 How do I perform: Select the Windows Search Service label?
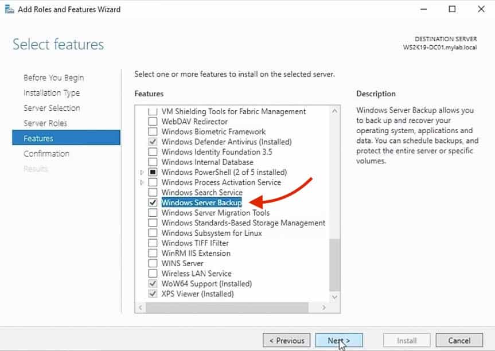tap(202, 192)
